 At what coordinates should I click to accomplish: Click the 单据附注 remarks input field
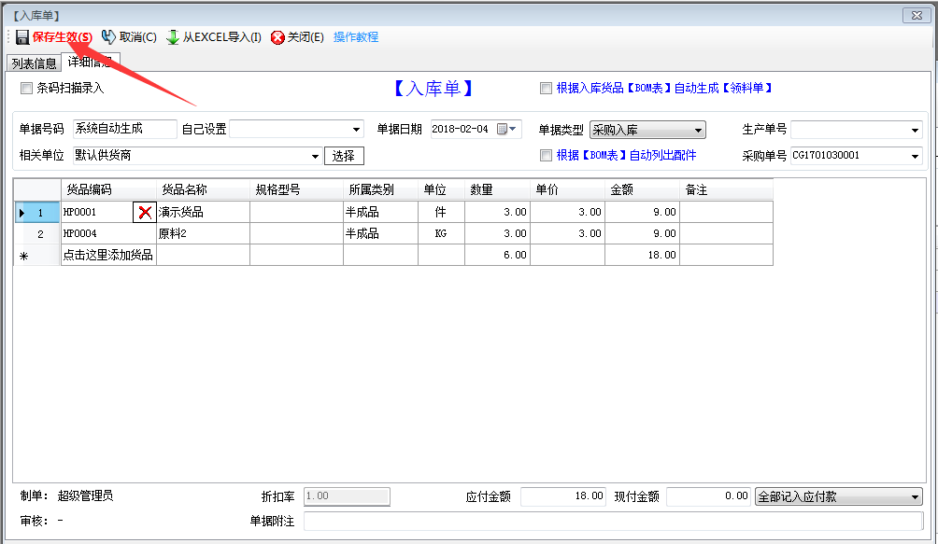click(612, 522)
